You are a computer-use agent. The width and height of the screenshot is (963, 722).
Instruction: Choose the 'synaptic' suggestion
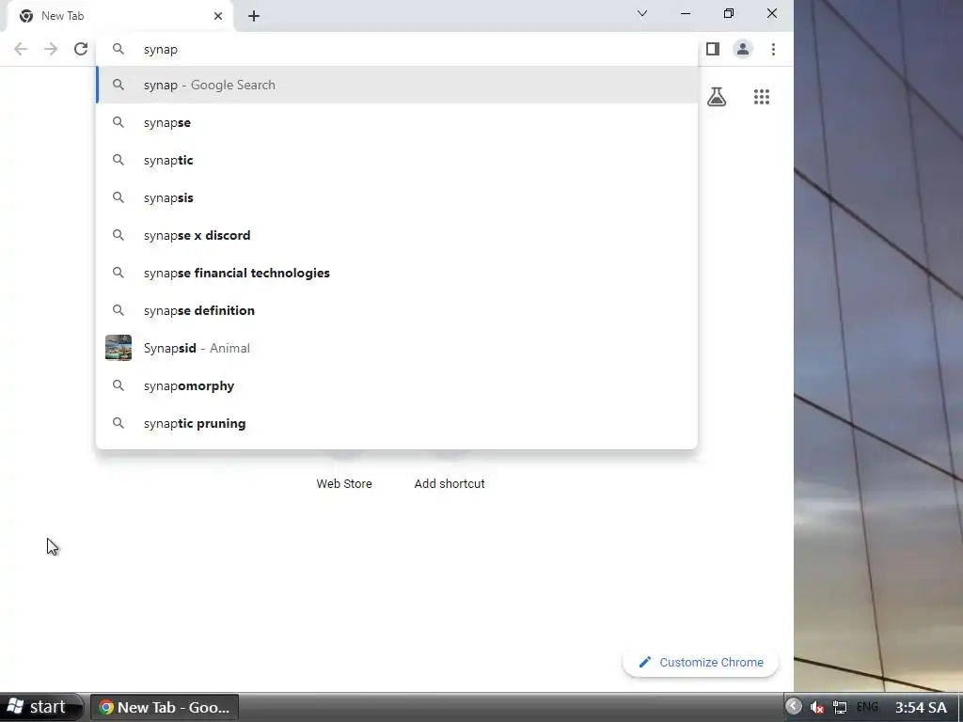pos(397,160)
